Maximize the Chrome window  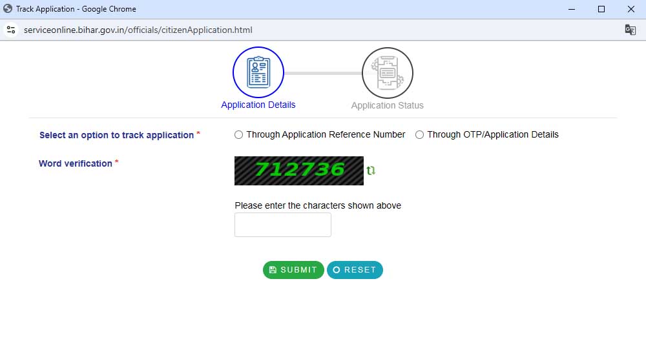click(601, 9)
